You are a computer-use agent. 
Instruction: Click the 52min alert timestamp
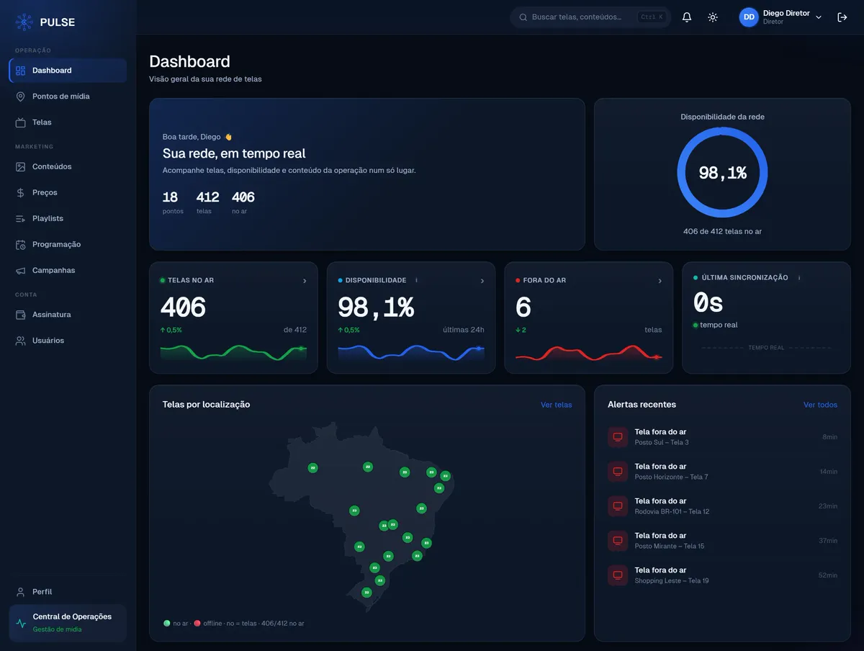(x=828, y=575)
